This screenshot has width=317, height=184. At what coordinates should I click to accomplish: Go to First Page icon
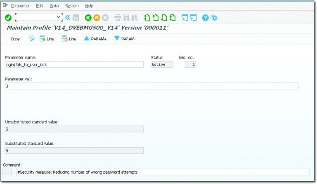coord(147,18)
